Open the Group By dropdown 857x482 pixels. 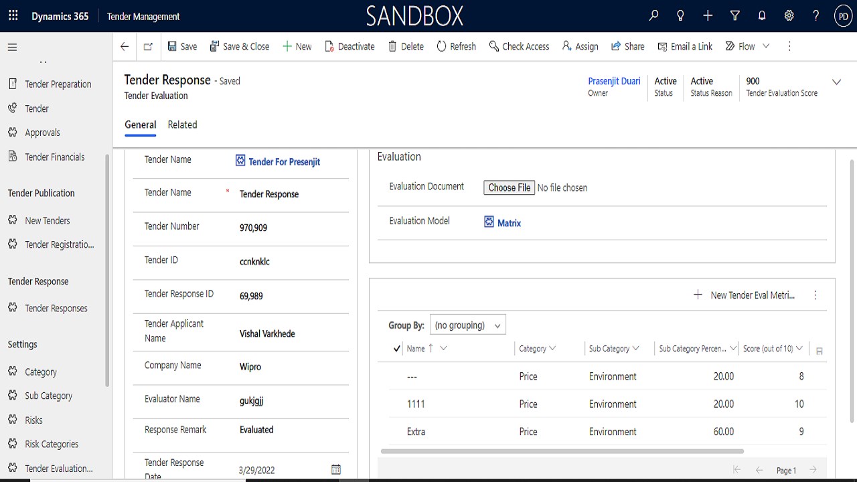coord(467,325)
